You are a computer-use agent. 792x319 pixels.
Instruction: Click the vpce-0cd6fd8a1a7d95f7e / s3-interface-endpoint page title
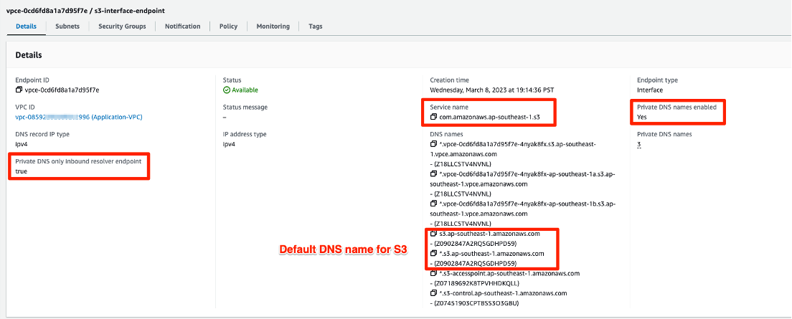(x=85, y=10)
